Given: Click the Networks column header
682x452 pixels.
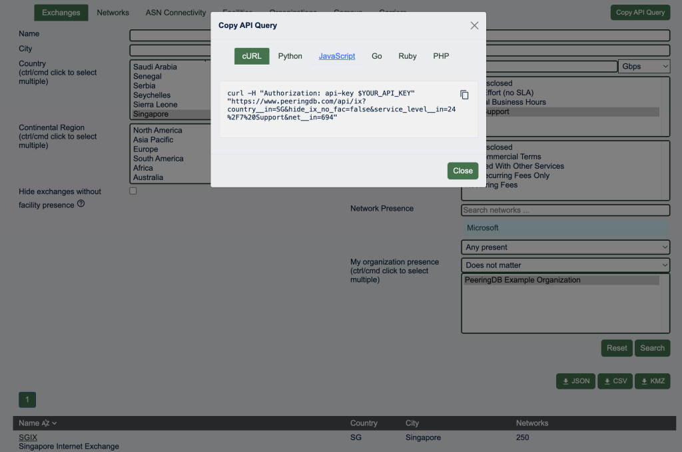Looking at the screenshot, I should 532,423.
